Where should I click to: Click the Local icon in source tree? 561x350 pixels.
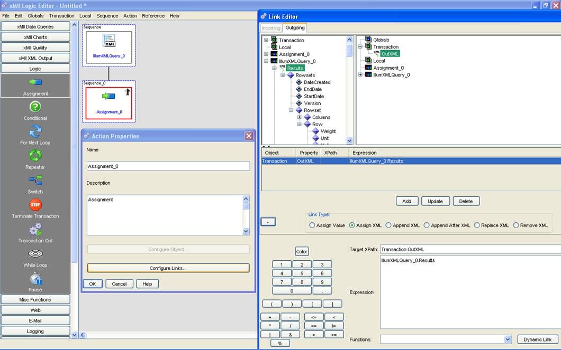point(274,47)
